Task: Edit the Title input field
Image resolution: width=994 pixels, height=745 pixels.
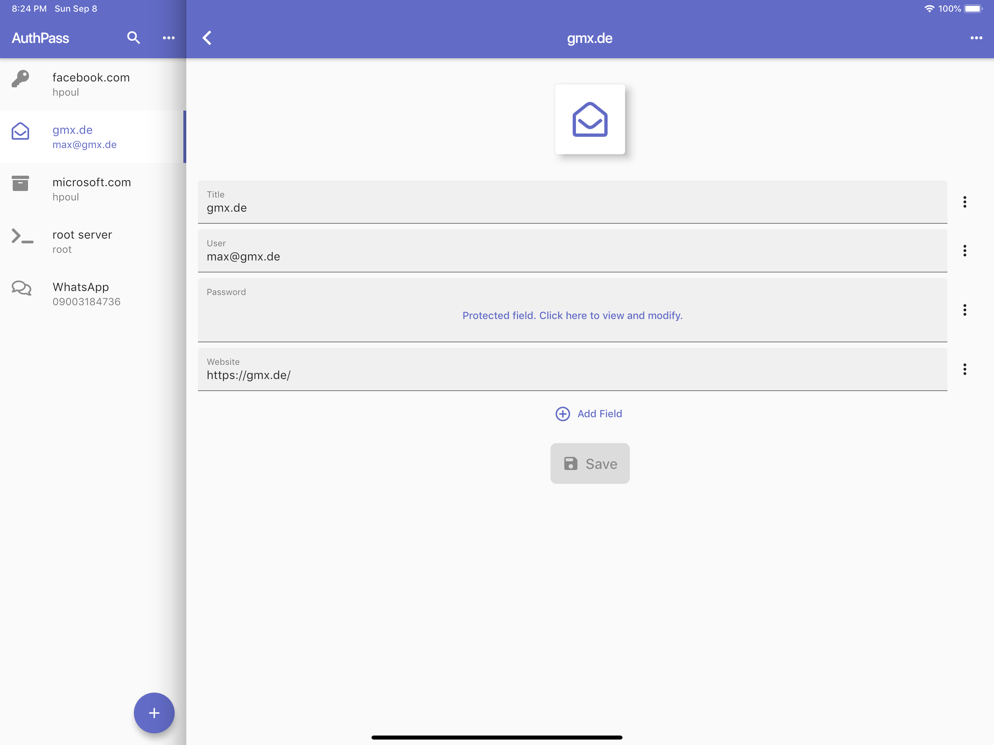Action: (572, 202)
